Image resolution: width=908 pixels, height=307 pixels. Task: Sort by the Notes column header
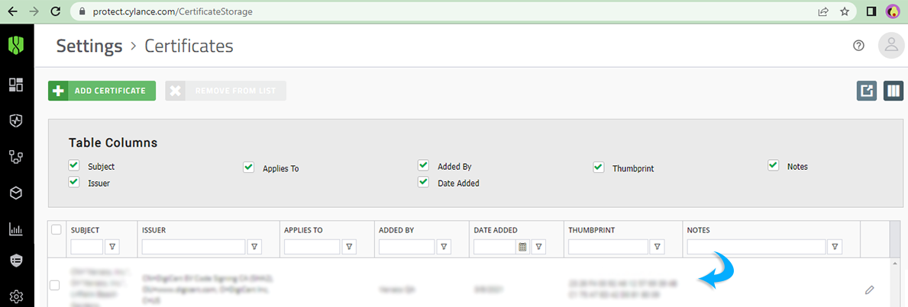coord(698,230)
